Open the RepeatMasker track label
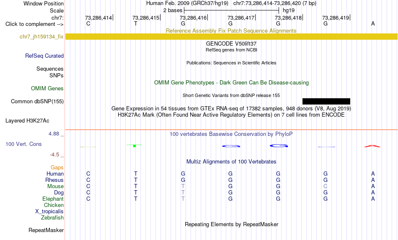The image size is (398, 240). pyautogui.click(x=46, y=230)
